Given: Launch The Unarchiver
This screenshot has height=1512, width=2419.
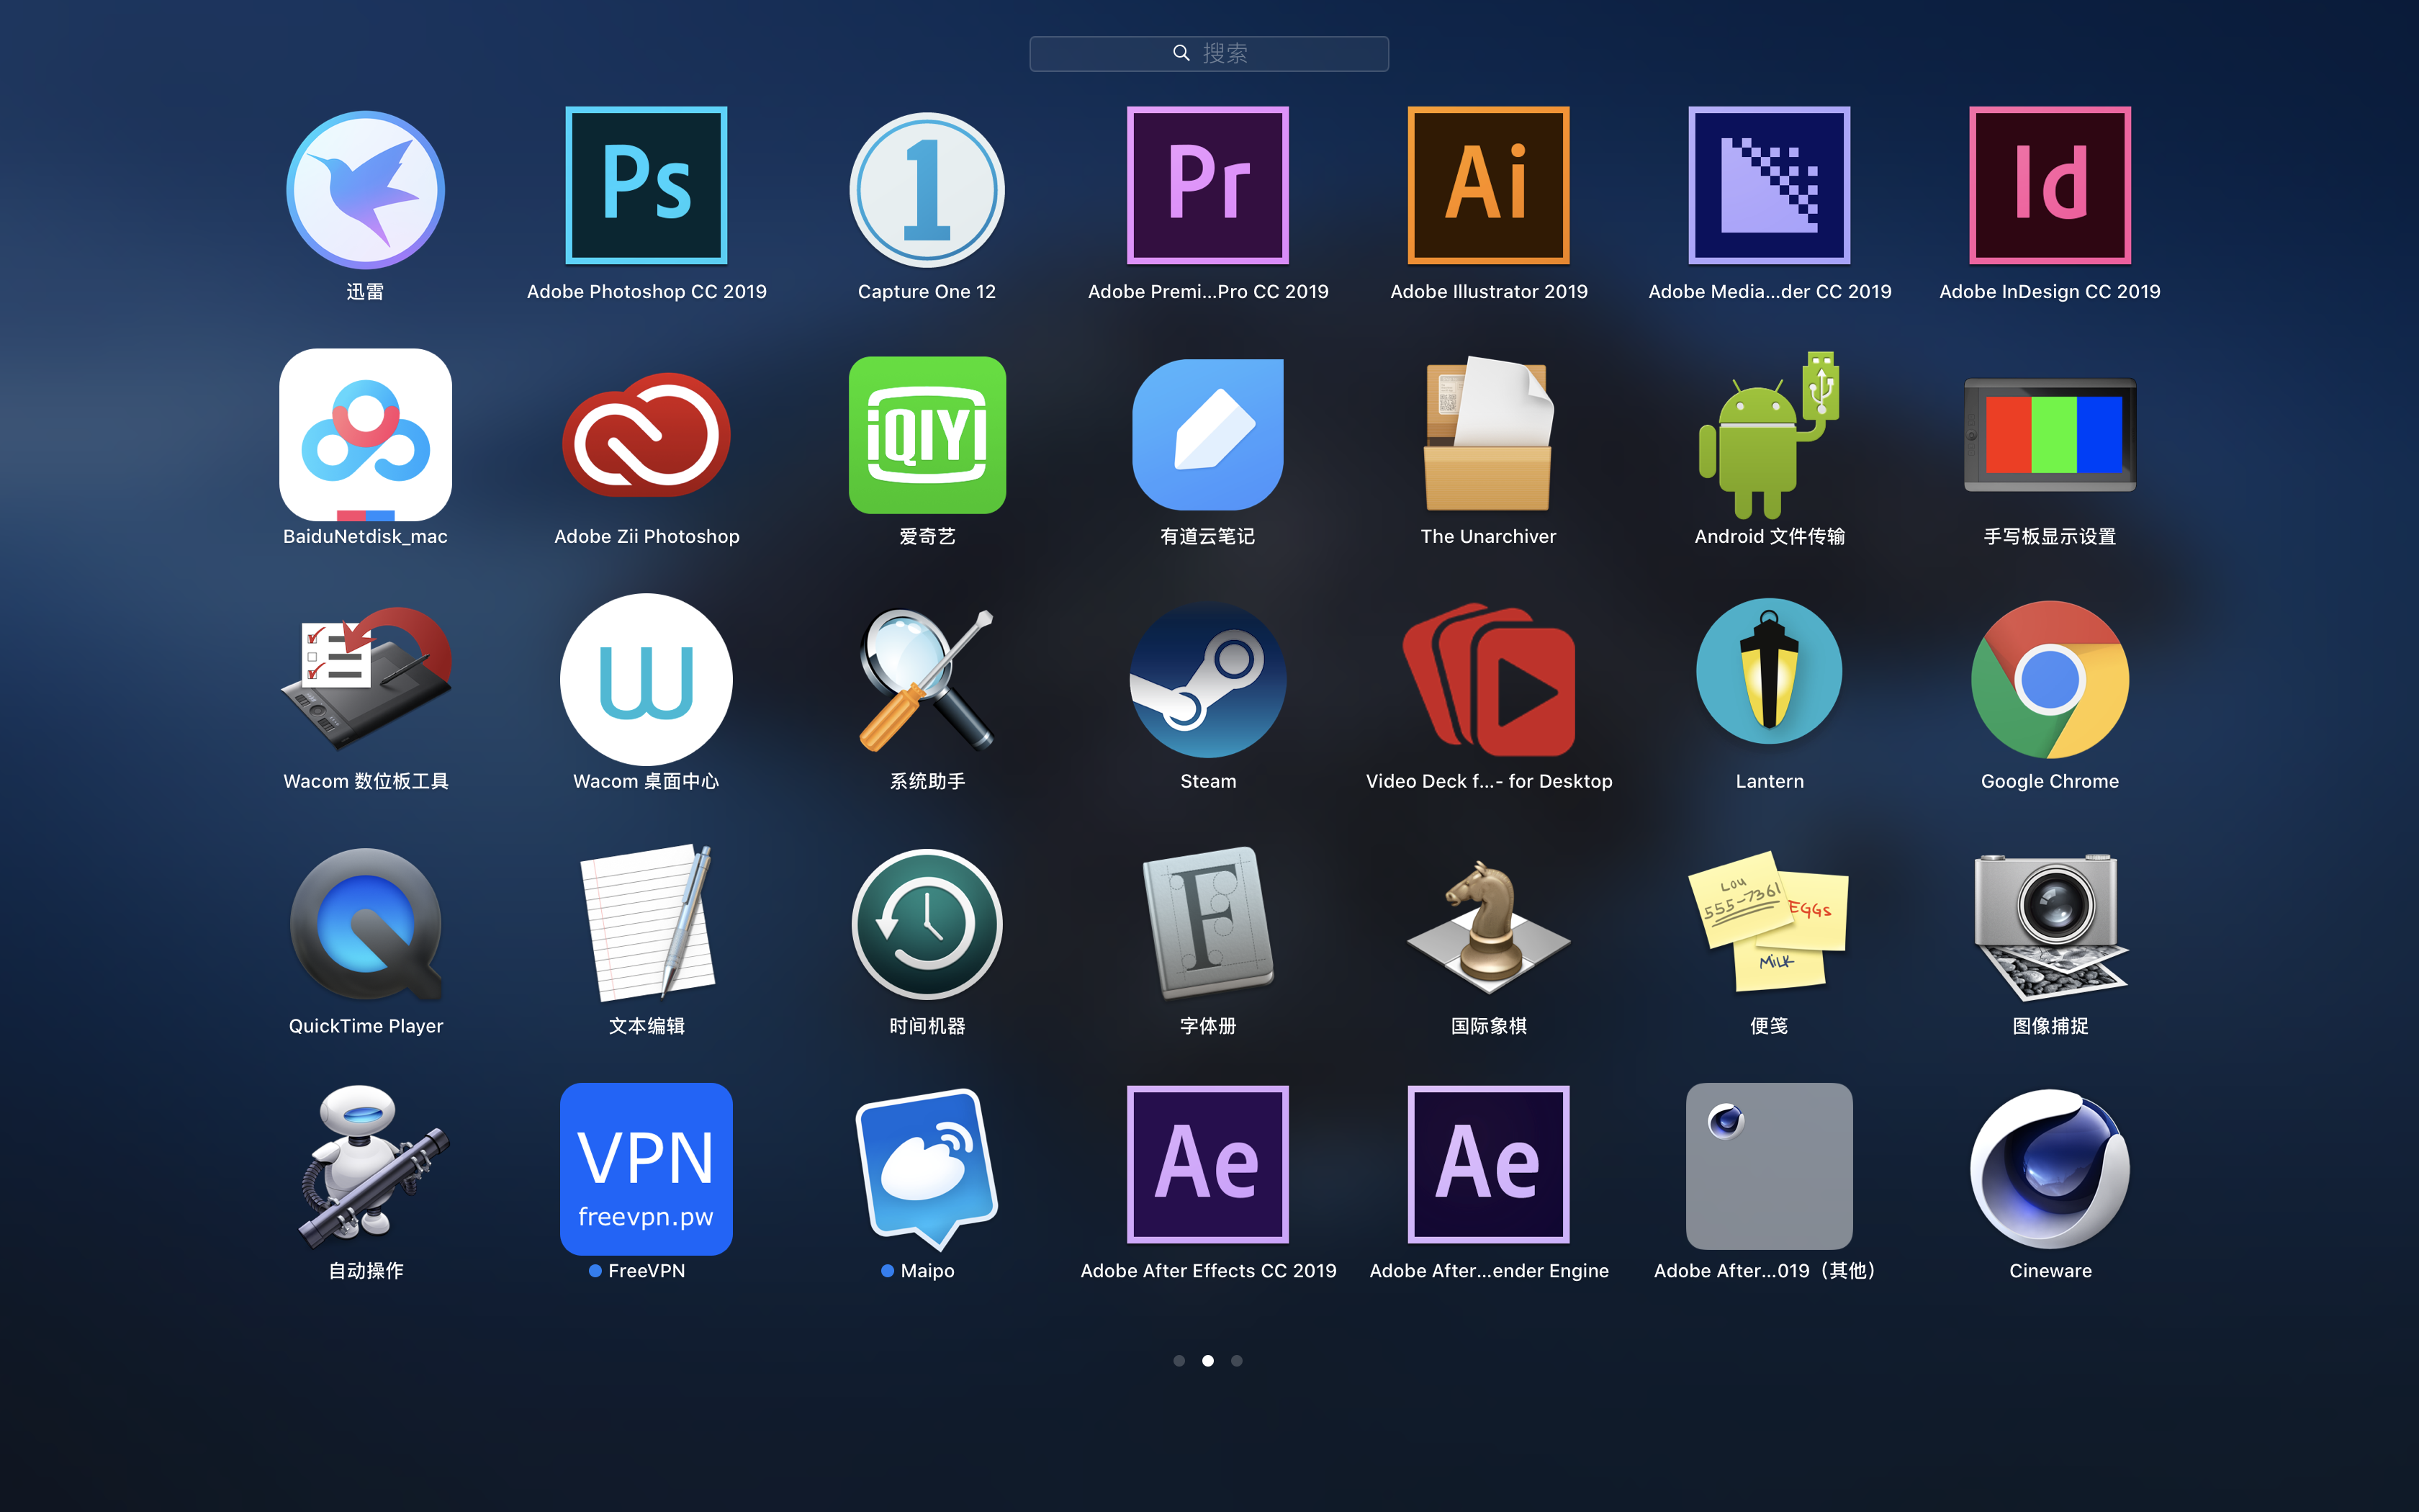Looking at the screenshot, I should click(x=1488, y=434).
